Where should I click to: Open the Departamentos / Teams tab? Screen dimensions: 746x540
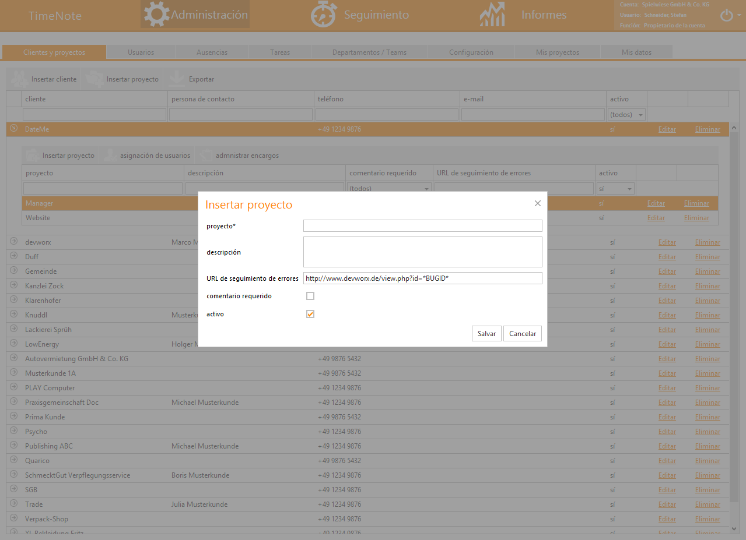point(369,52)
